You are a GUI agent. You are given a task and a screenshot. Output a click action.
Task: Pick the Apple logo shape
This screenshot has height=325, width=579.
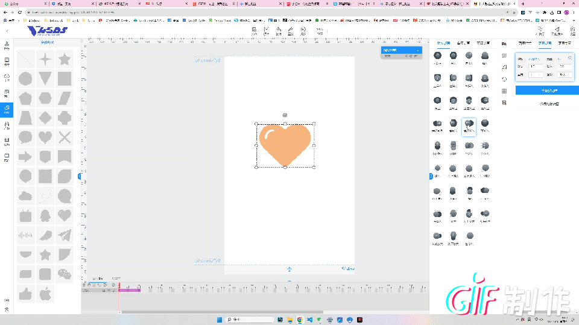[x=45, y=294]
